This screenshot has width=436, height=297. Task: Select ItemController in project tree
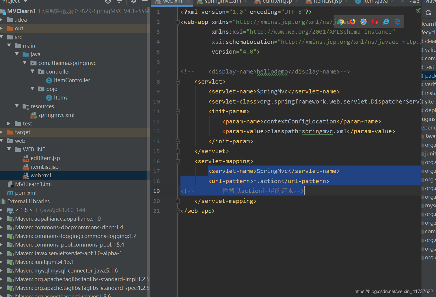[x=72, y=80]
